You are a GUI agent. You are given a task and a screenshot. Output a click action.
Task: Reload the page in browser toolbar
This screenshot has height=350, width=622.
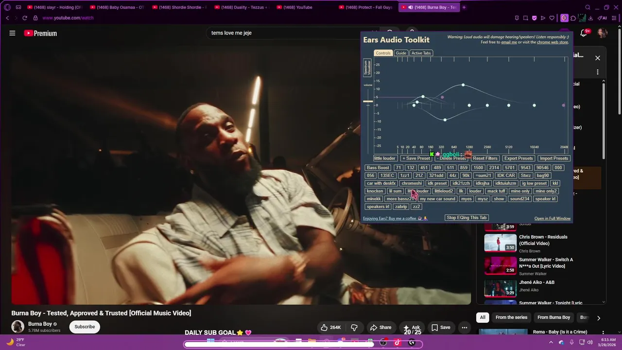pyautogui.click(x=24, y=18)
